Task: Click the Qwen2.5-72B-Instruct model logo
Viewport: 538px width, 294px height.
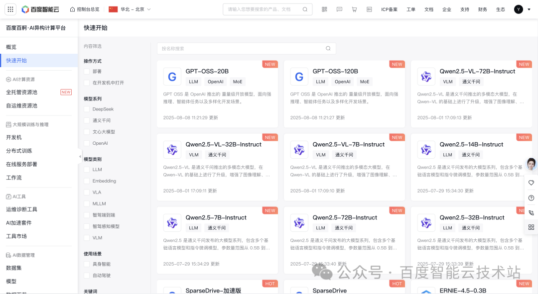Action: click(x=299, y=223)
